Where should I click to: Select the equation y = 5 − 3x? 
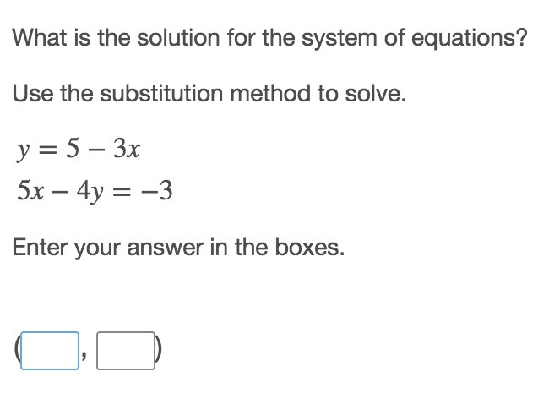[78, 150]
